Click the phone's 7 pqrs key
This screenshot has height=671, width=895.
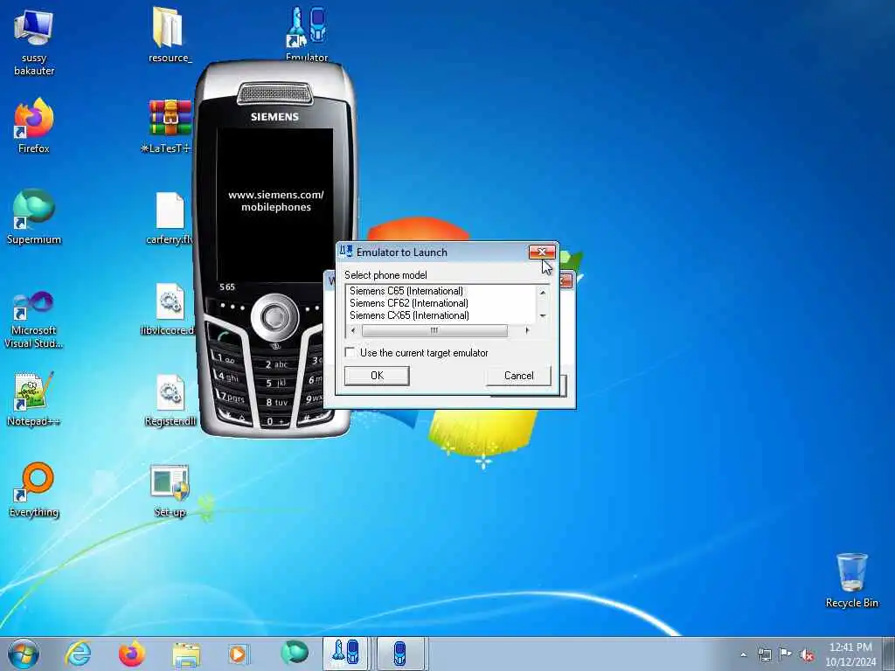[x=232, y=397]
